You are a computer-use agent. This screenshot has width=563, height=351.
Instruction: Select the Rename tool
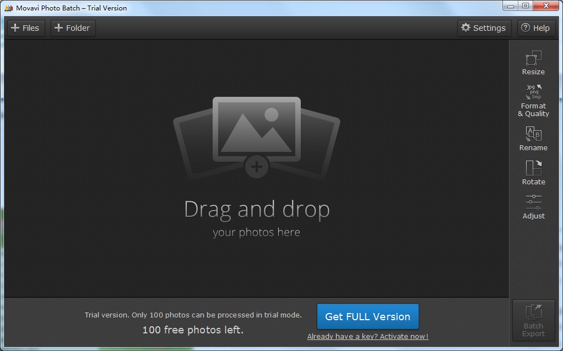pyautogui.click(x=533, y=139)
